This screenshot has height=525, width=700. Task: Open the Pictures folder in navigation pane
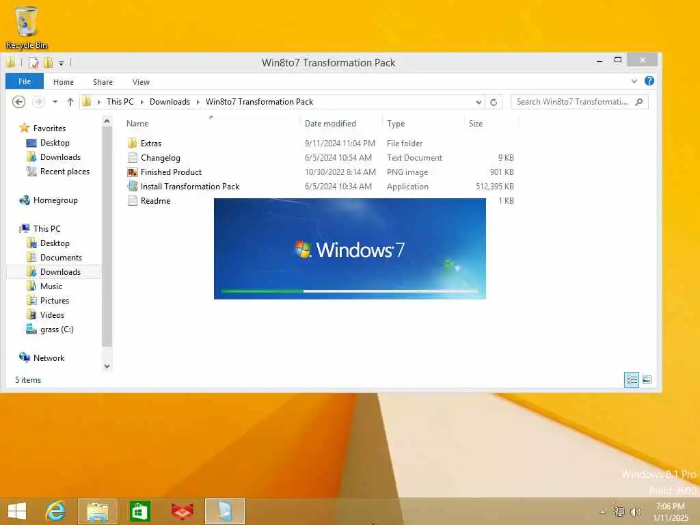point(55,301)
